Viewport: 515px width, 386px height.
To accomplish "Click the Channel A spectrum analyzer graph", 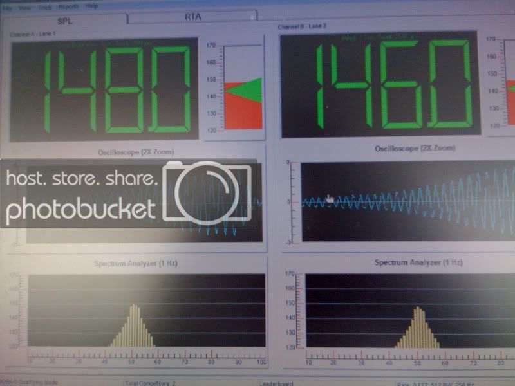I will point(147,310).
